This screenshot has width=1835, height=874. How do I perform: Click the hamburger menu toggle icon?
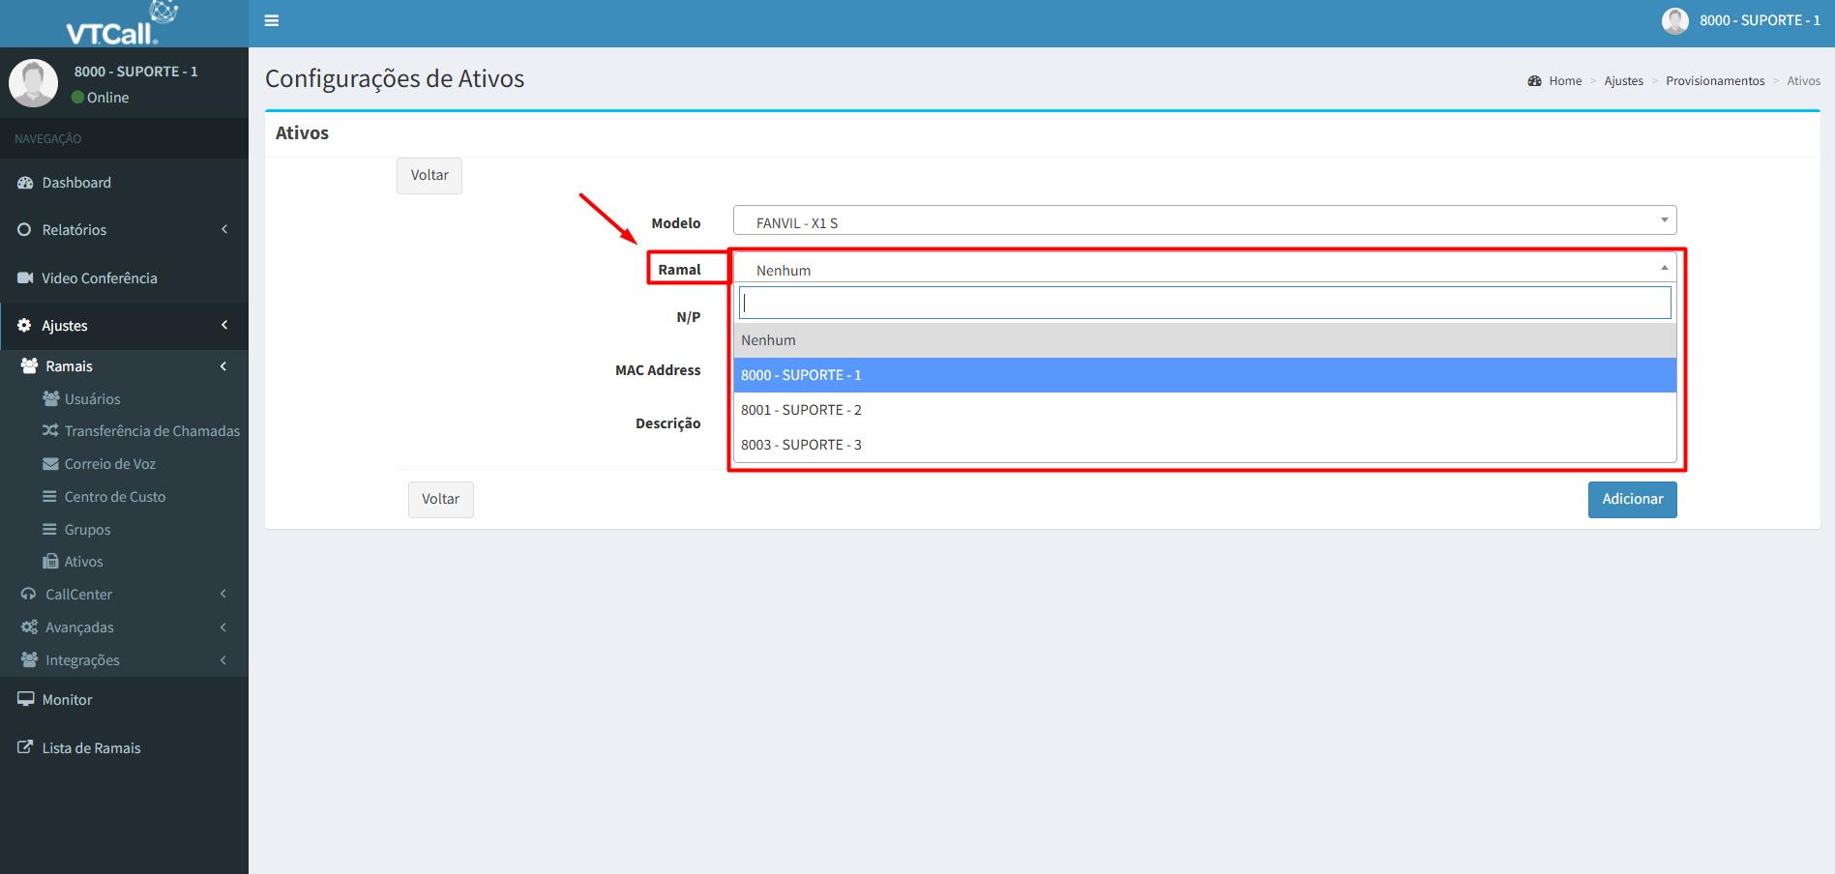pyautogui.click(x=272, y=20)
